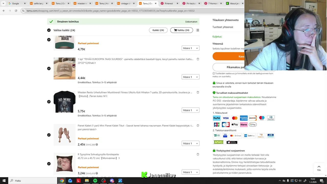Click the Discover card logo
Screen dimensions: 327x184
click(x=253, y=118)
